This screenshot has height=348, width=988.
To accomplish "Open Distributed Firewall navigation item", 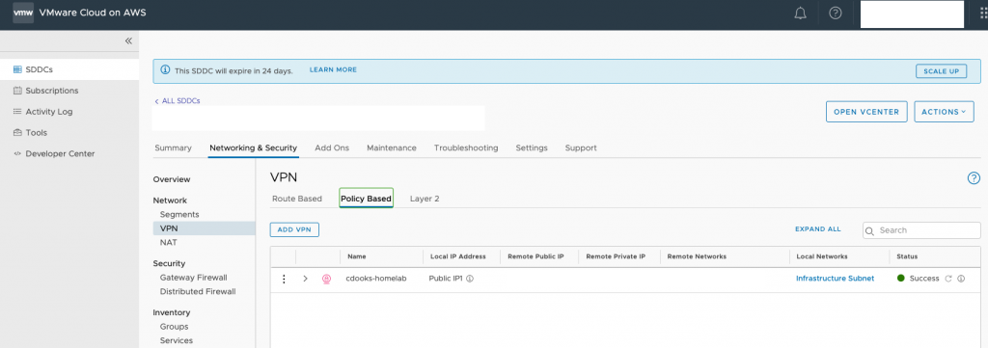I will click(198, 291).
